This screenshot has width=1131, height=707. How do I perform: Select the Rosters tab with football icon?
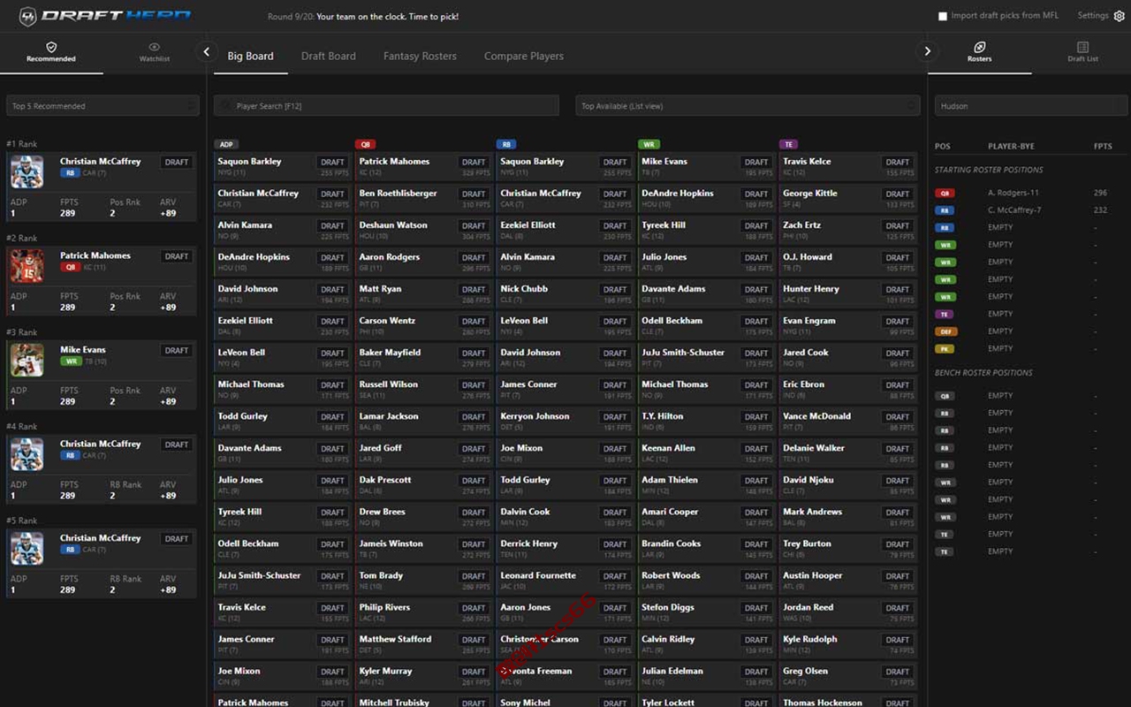pyautogui.click(x=979, y=52)
